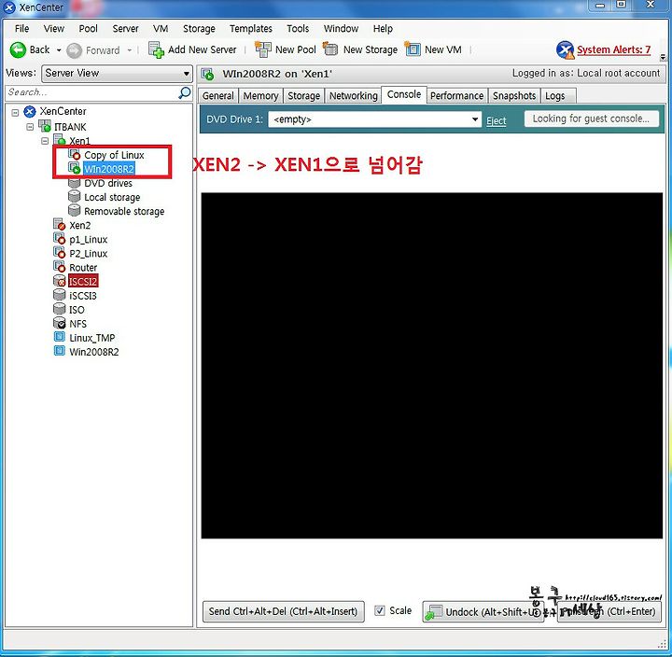Click Looking for guest console button

point(591,119)
